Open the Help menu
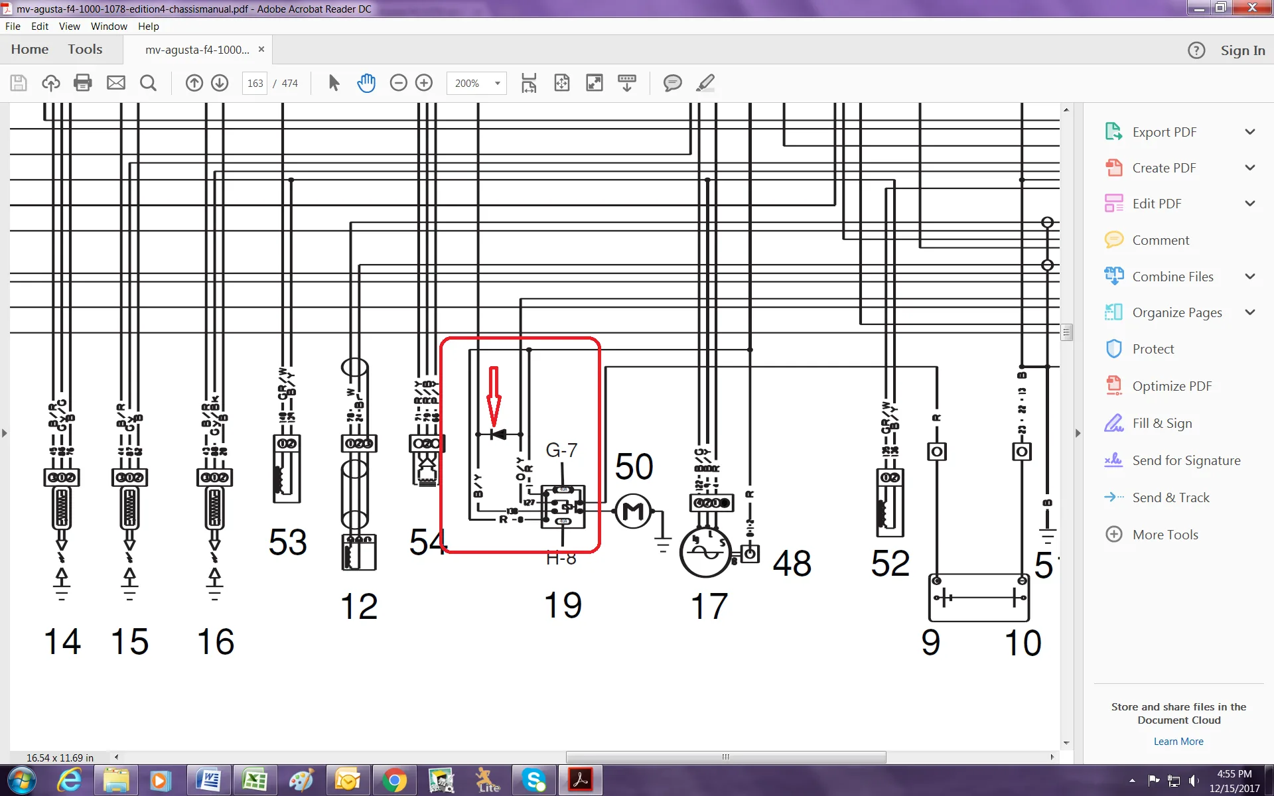Viewport: 1274px width, 796px height. tap(149, 27)
